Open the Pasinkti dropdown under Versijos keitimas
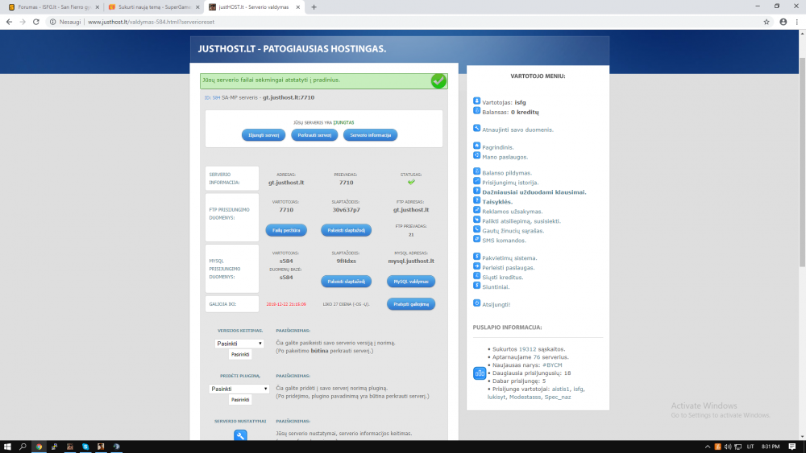 [239, 344]
